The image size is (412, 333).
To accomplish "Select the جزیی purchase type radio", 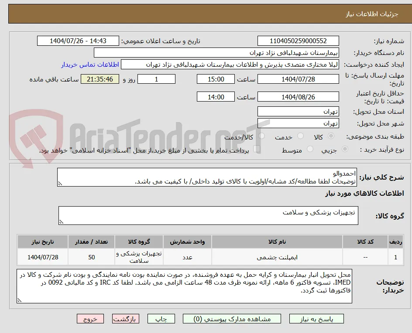I will 345,149.
